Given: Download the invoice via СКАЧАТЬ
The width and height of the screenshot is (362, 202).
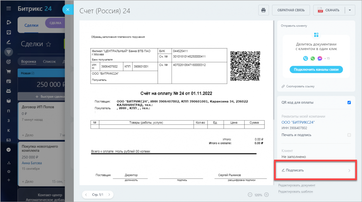Looking at the screenshot, I should pos(329,10).
